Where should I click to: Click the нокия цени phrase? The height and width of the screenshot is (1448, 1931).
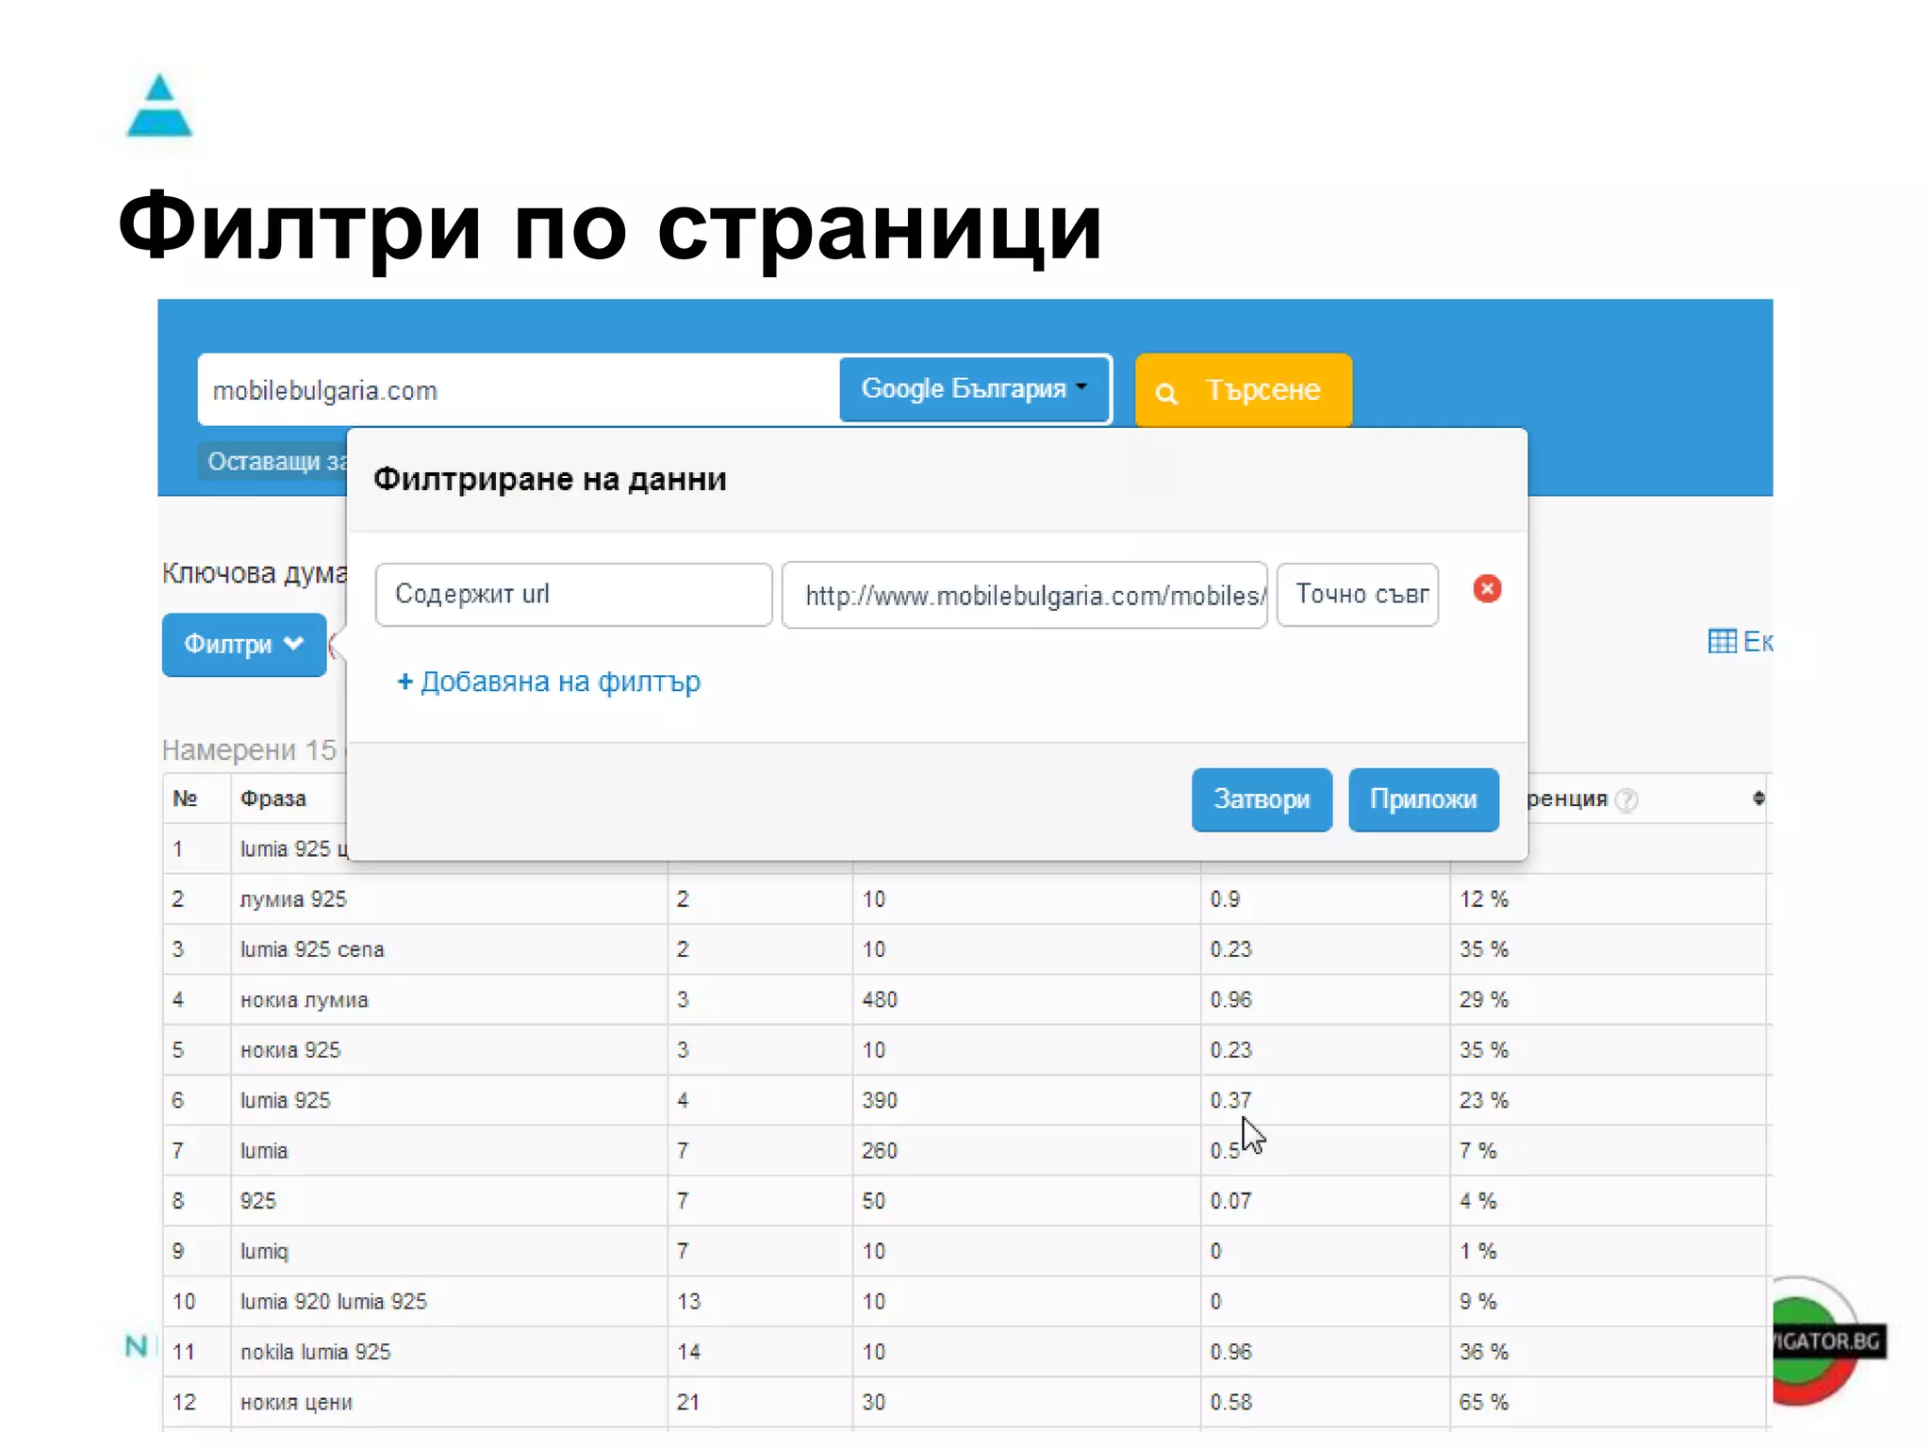point(296,1403)
